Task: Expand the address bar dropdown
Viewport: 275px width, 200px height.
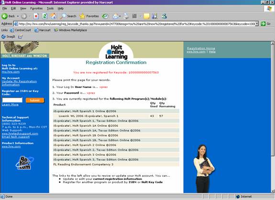Action: (257, 24)
